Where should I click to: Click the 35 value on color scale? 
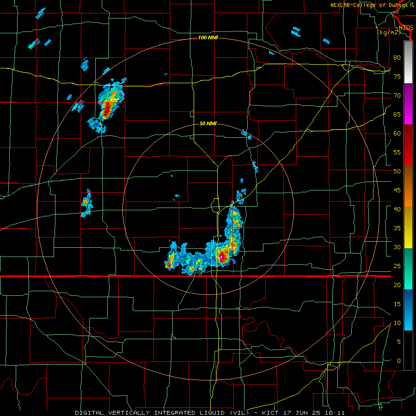pos(397,228)
